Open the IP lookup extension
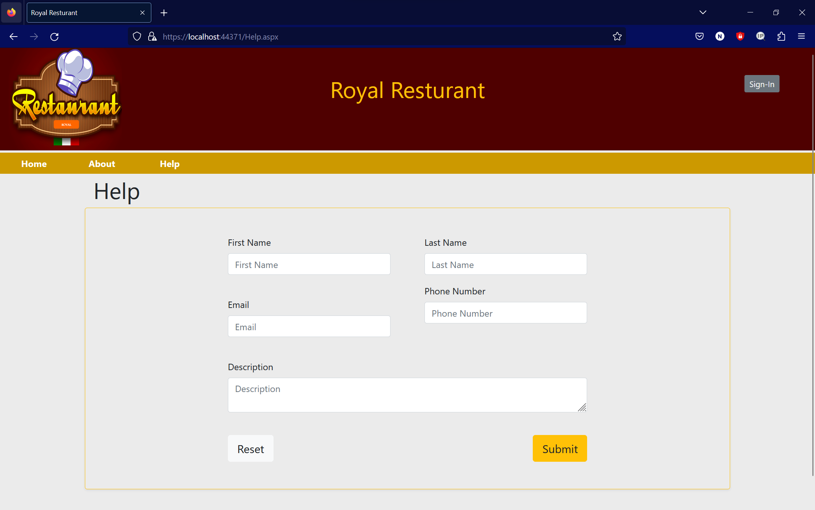 click(x=760, y=36)
